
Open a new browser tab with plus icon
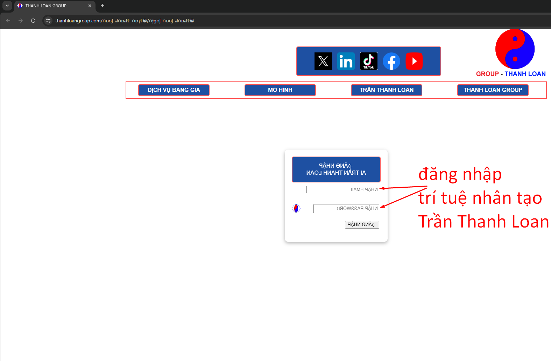pyautogui.click(x=103, y=6)
